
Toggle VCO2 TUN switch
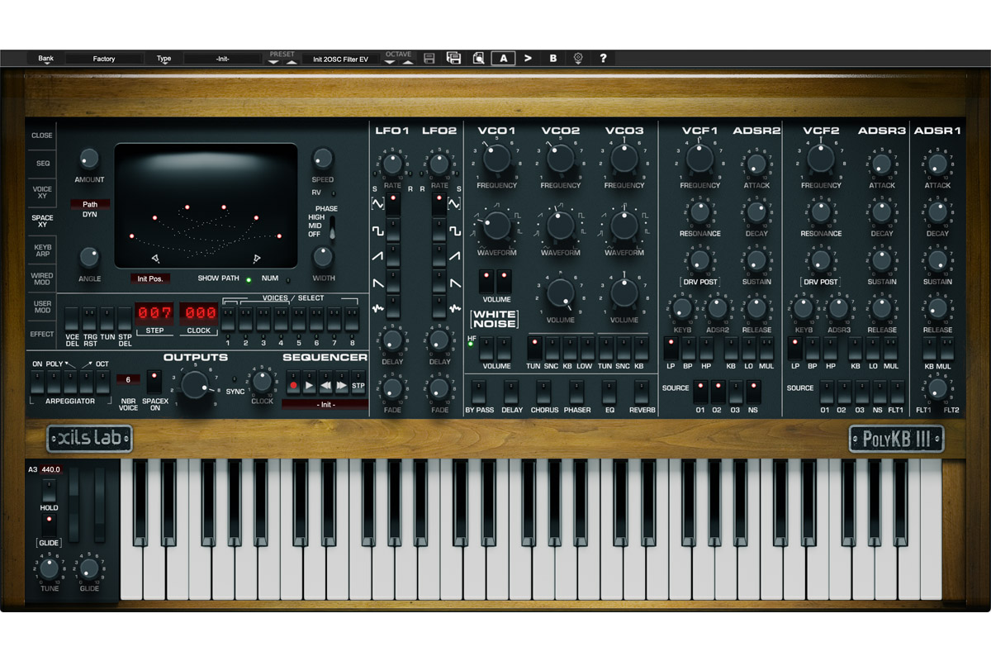[x=535, y=348]
